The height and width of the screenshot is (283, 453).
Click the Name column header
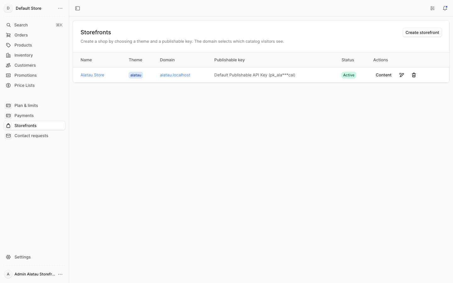[x=86, y=60]
